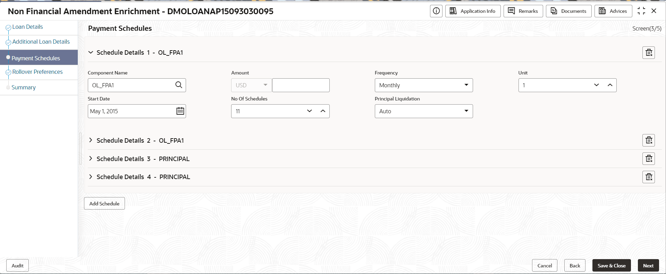Viewport: 666px width, 274px height.
Task: Collapse Schedule Details 1 section
Action: point(91,53)
